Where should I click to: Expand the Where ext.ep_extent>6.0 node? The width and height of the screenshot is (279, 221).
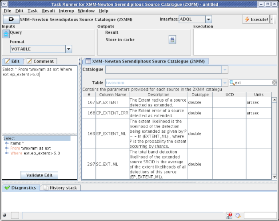tap(7, 153)
